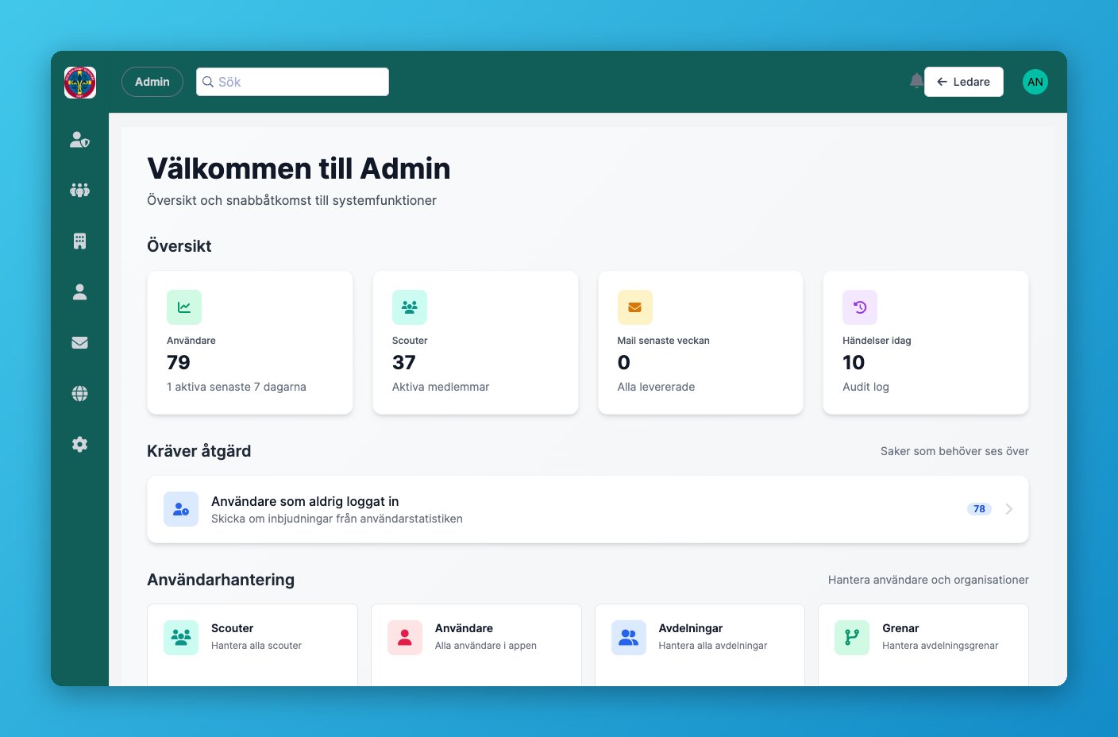Screen dimensions: 1118x737
Task: Open the AN user avatar
Action: 1035,82
